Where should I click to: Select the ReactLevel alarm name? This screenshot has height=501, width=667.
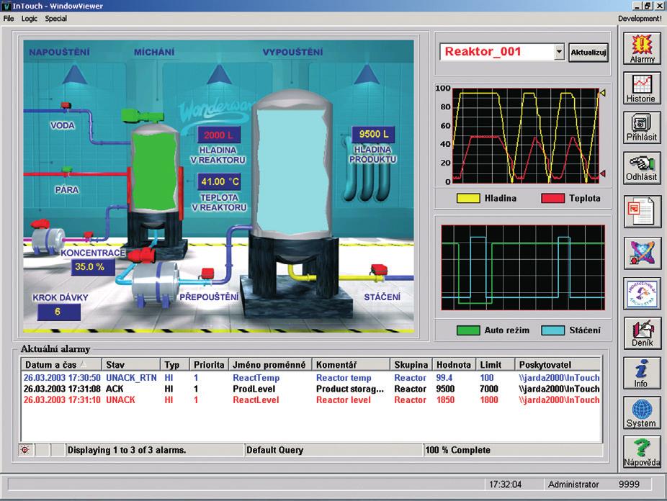pyautogui.click(x=256, y=400)
